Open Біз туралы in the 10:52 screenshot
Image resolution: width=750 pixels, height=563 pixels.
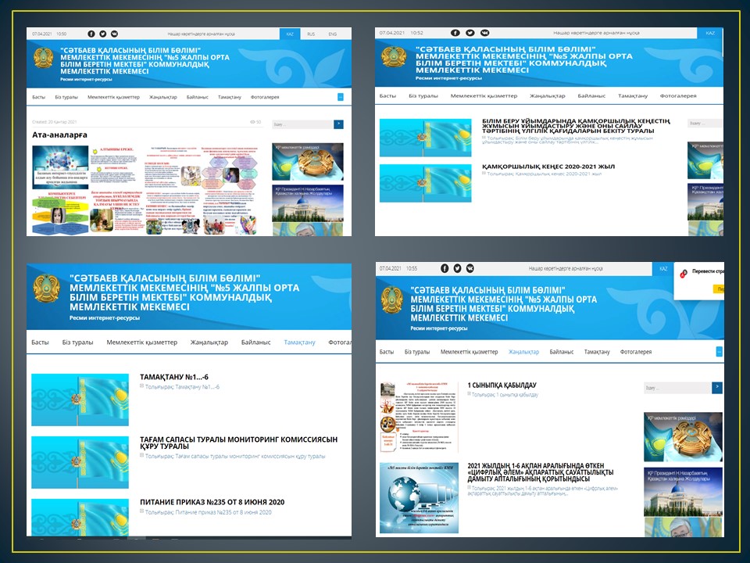[x=423, y=95]
